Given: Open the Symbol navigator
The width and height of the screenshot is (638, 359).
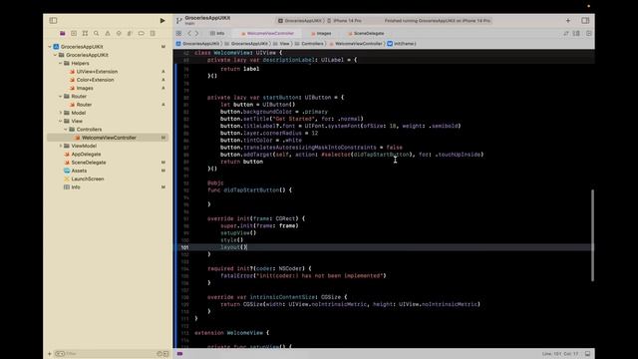Looking at the screenshot, I should click(85, 33).
